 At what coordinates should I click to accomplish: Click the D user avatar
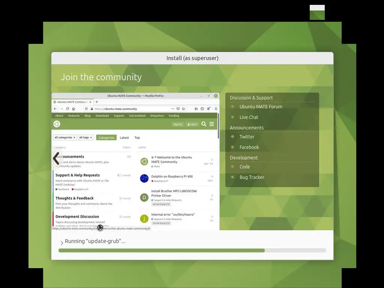click(144, 197)
